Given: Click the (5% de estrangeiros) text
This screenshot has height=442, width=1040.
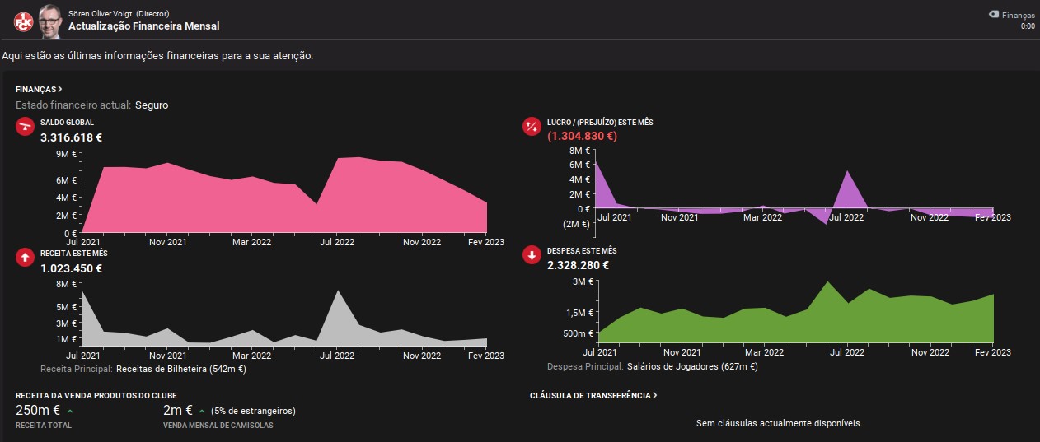Looking at the screenshot, I should [x=253, y=411].
